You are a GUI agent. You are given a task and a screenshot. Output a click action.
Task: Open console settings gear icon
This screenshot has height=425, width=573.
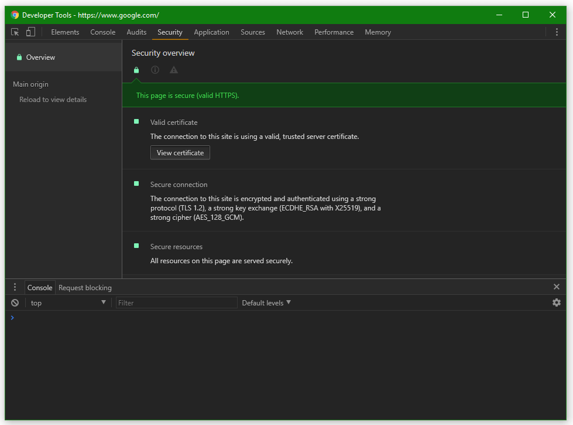(x=557, y=303)
